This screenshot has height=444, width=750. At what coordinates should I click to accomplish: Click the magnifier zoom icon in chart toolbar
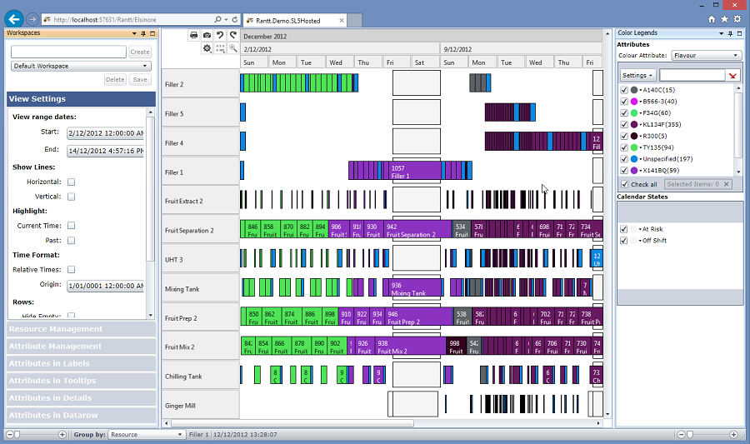232,48
